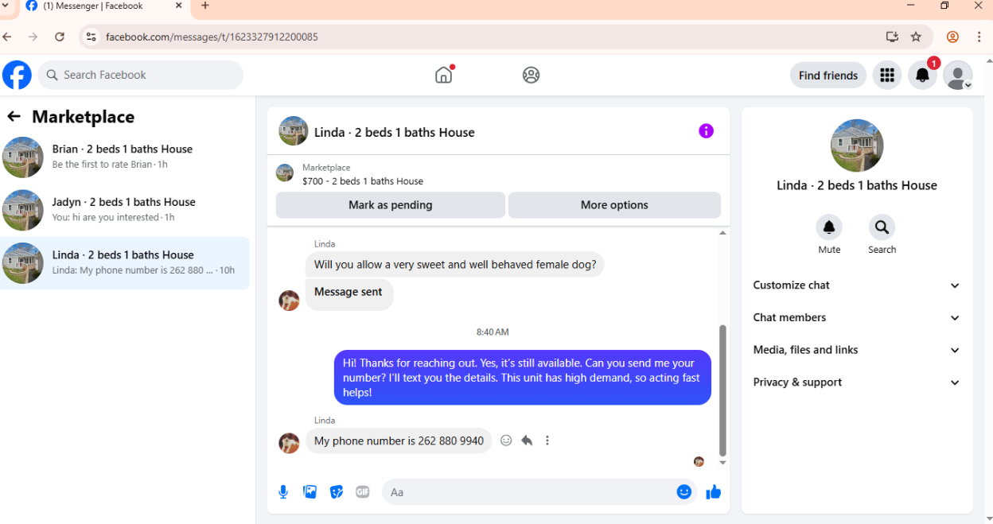
Task: Click the Aa message input field
Action: pyautogui.click(x=529, y=492)
